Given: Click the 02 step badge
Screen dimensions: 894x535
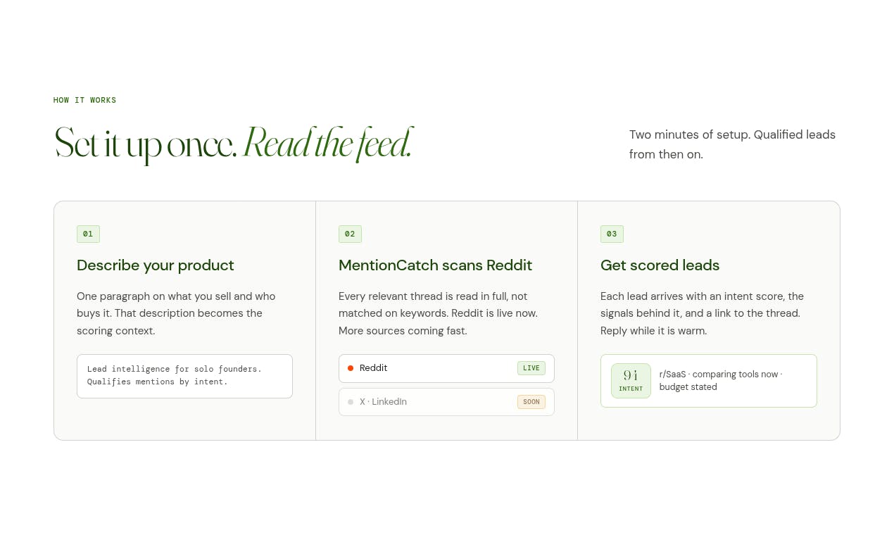Looking at the screenshot, I should click(x=350, y=234).
